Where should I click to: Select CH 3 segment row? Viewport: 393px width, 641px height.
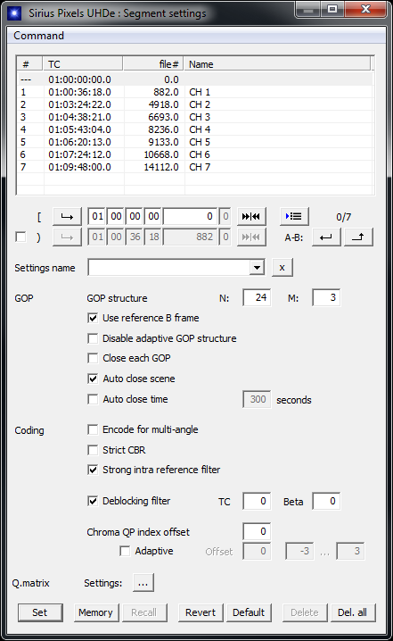pyautogui.click(x=195, y=117)
